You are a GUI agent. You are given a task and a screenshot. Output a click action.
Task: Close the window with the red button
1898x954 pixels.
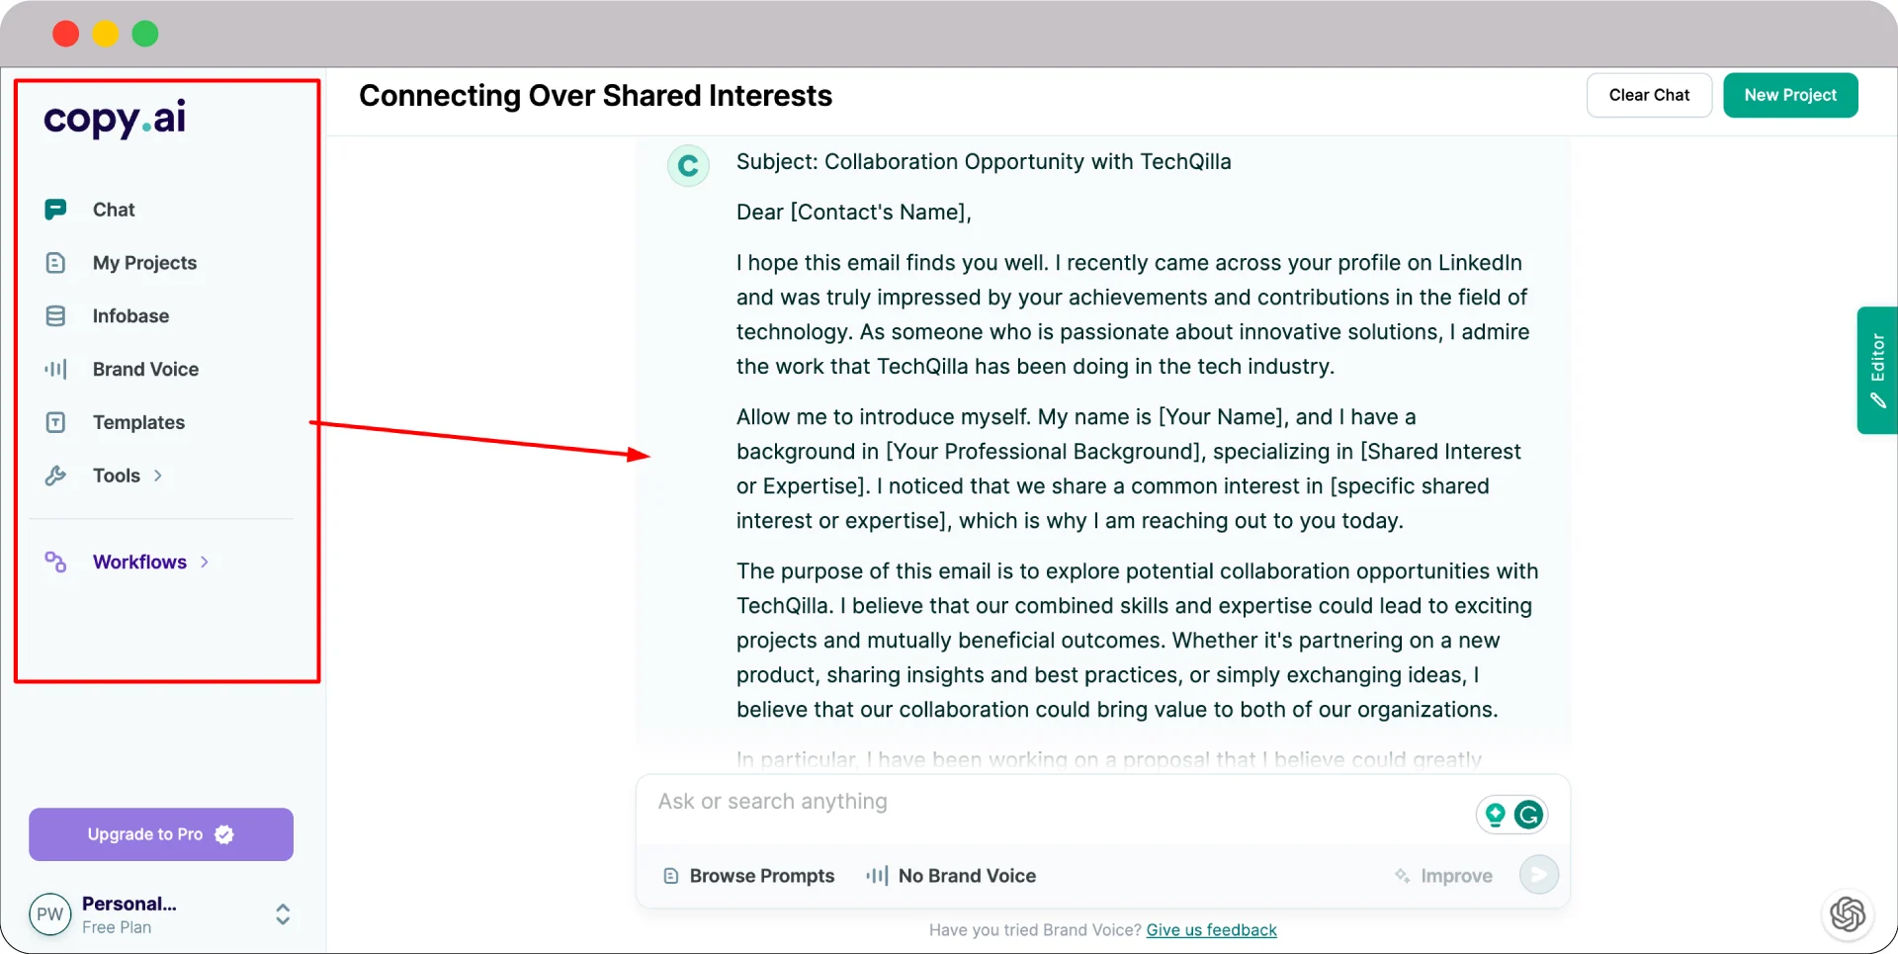66,34
